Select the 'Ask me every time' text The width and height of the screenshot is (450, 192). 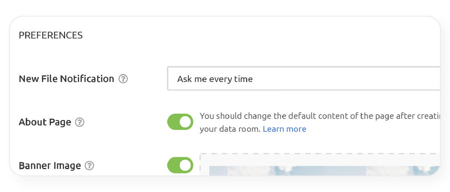215,79
